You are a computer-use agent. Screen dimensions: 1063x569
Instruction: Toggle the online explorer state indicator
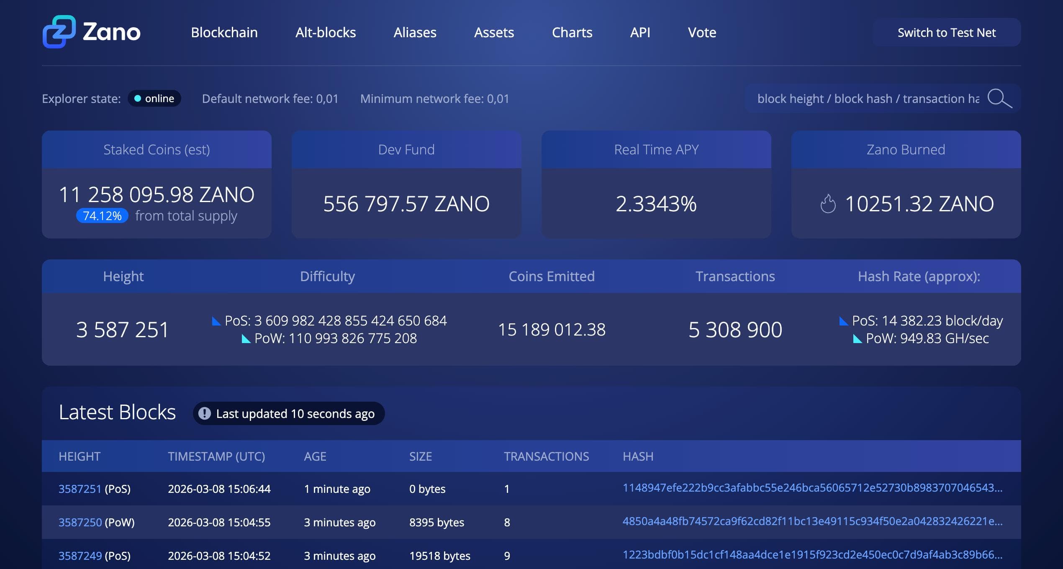pos(154,98)
